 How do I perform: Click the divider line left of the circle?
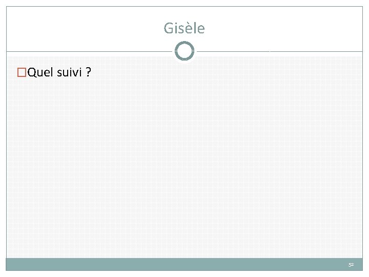click(x=92, y=51)
